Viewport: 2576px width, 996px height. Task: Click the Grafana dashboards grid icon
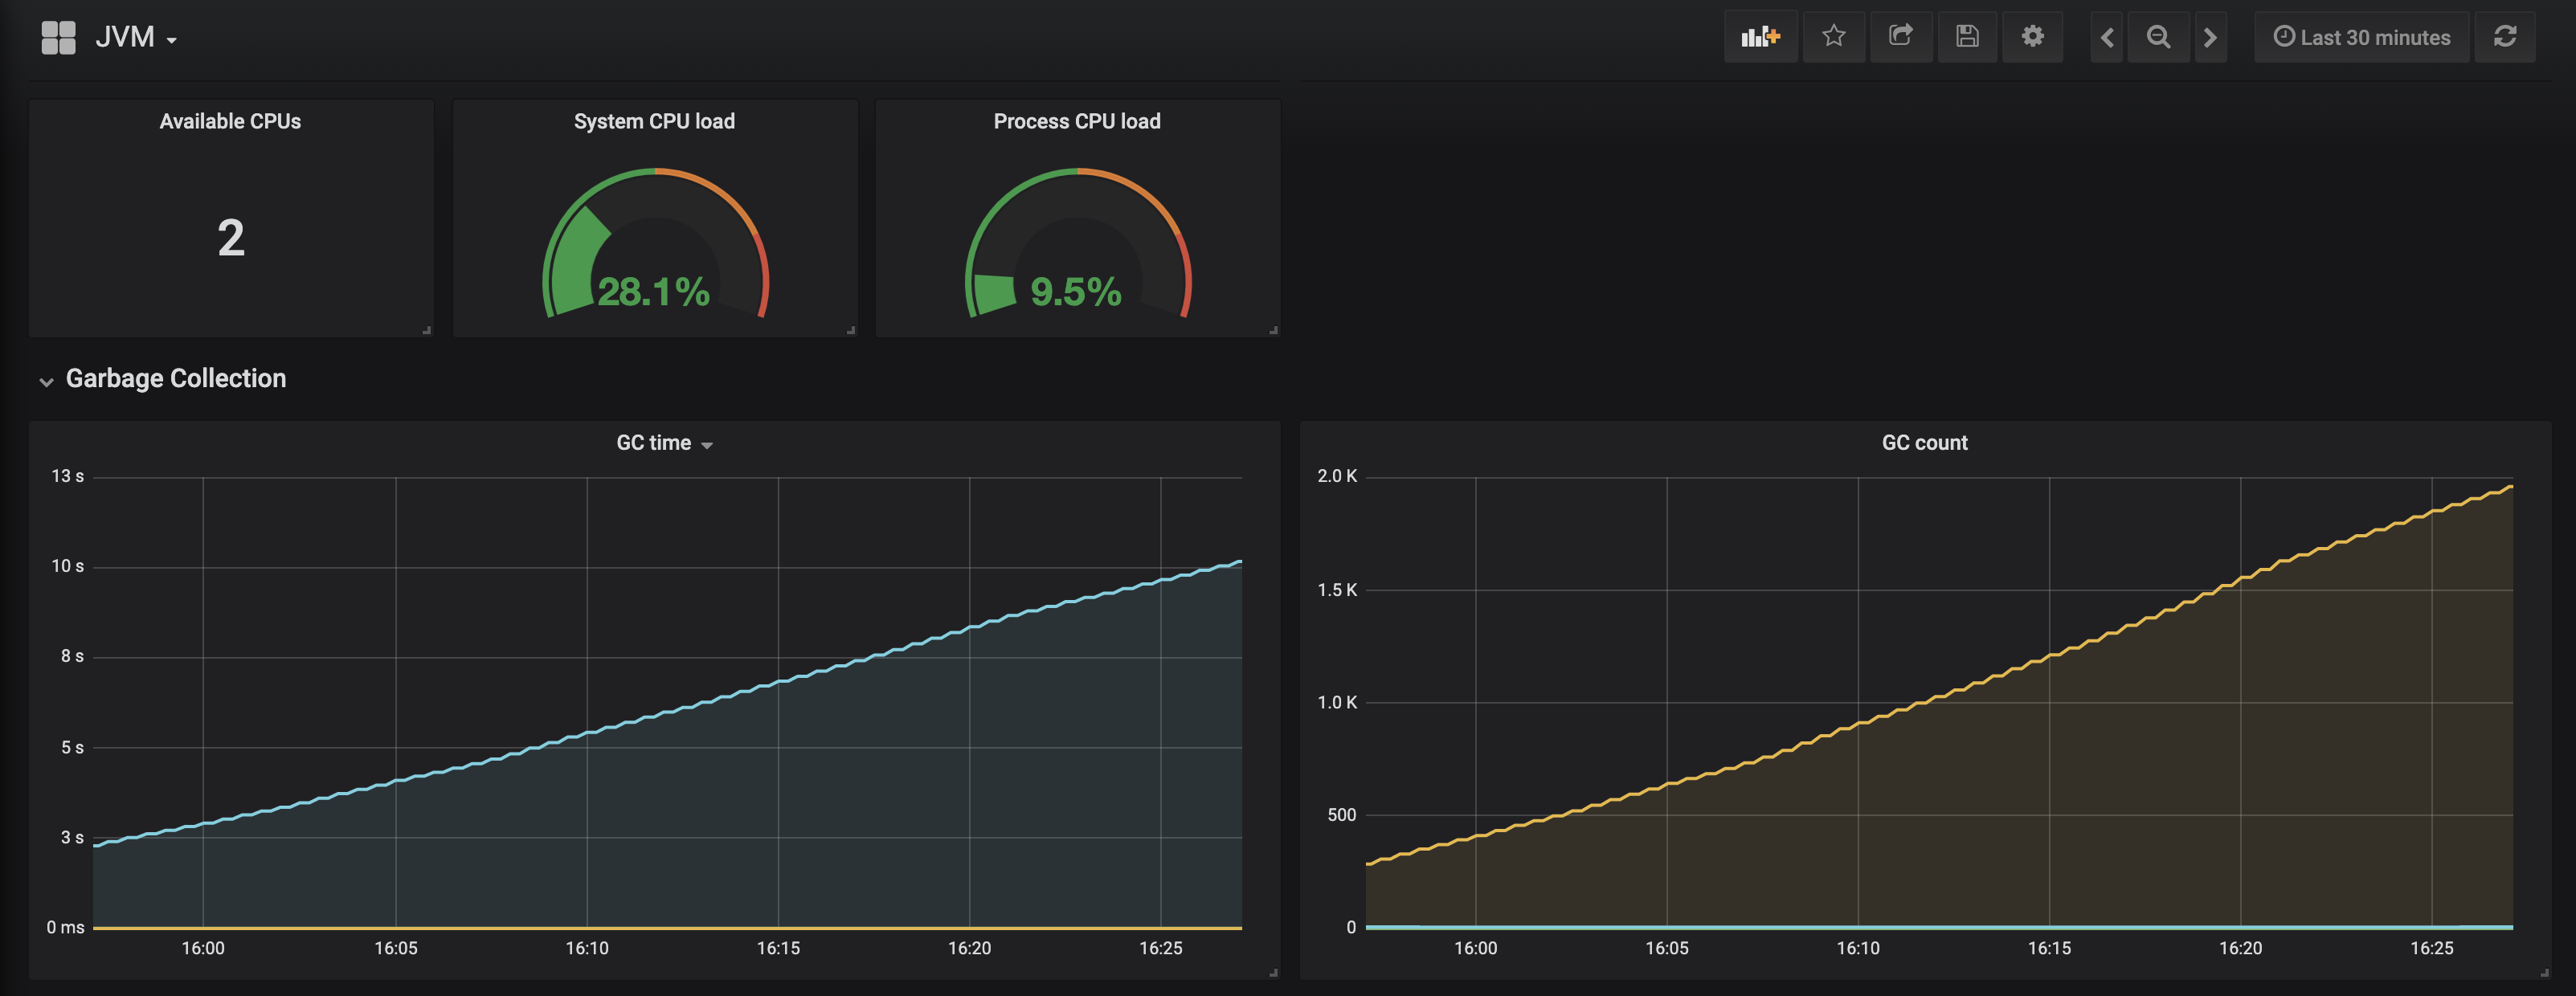pyautogui.click(x=58, y=37)
